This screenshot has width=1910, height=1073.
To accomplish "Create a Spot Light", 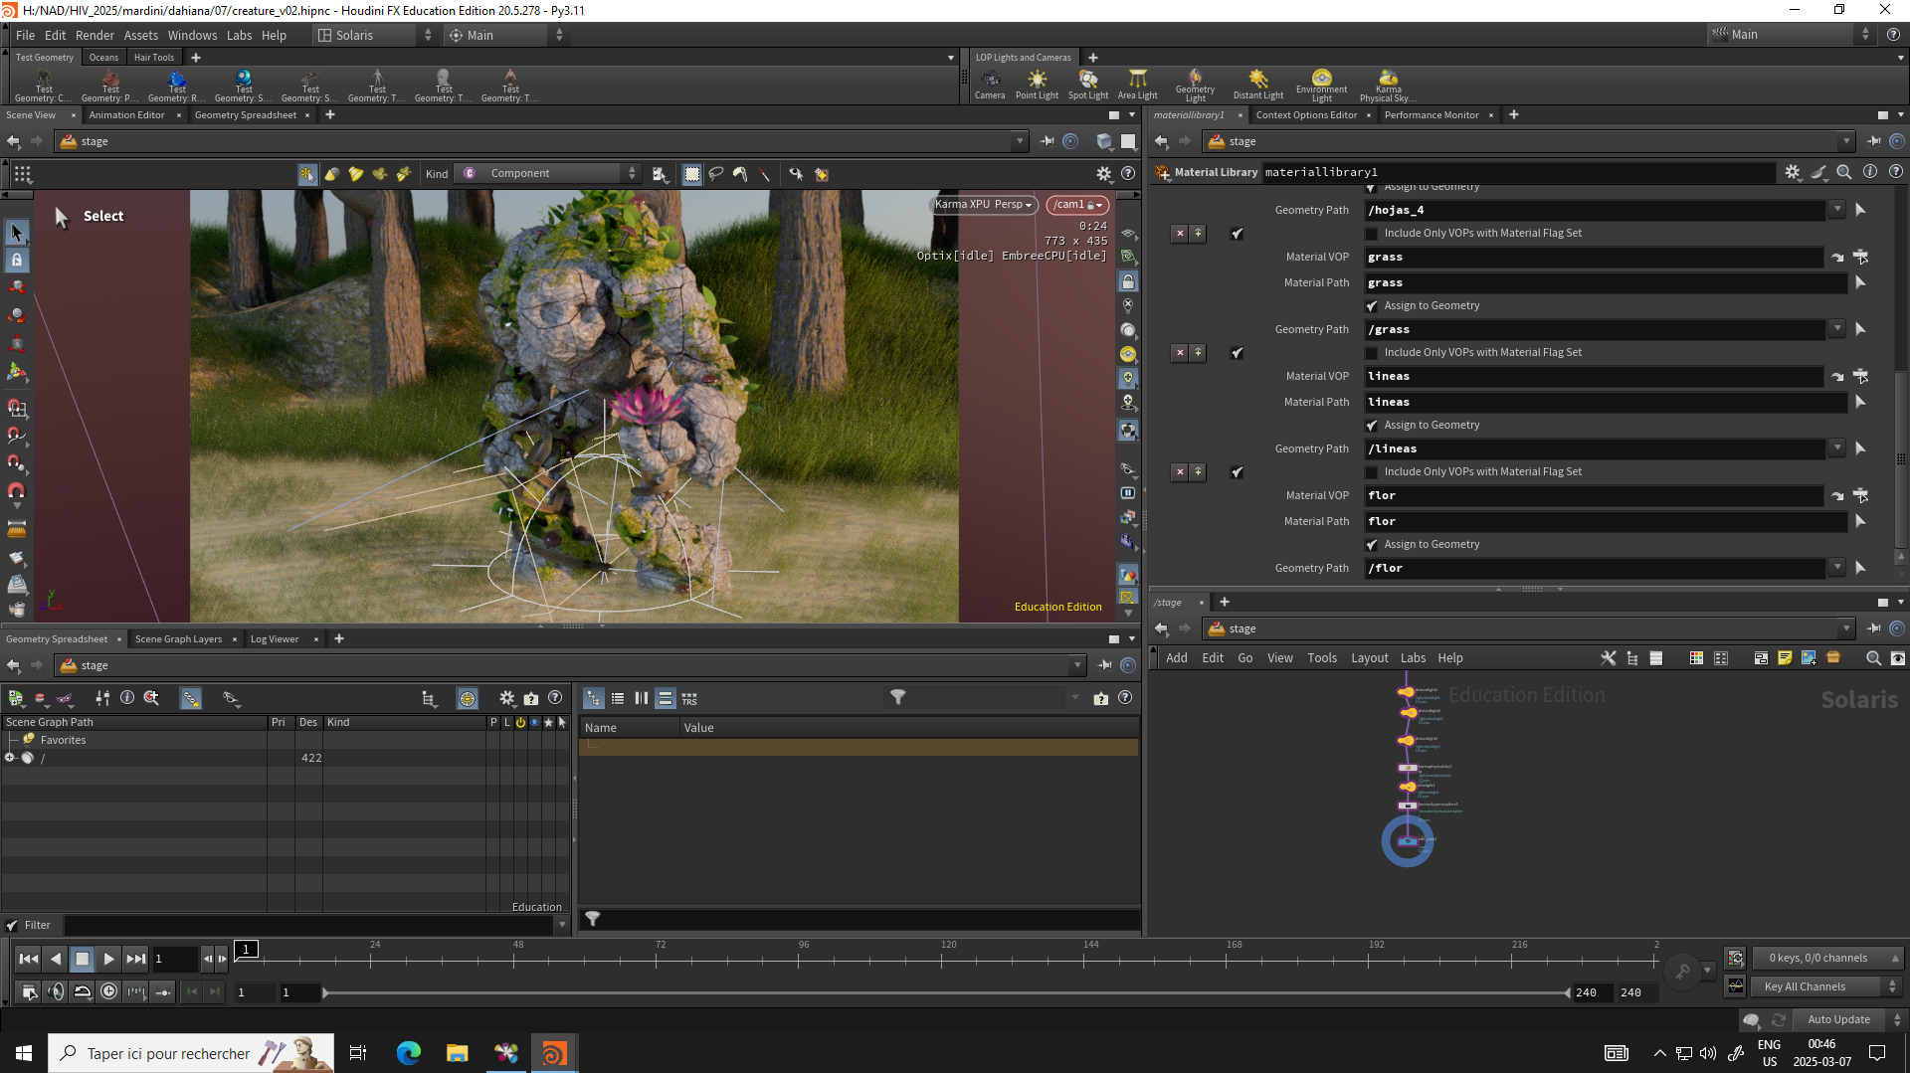I will tap(1088, 84).
